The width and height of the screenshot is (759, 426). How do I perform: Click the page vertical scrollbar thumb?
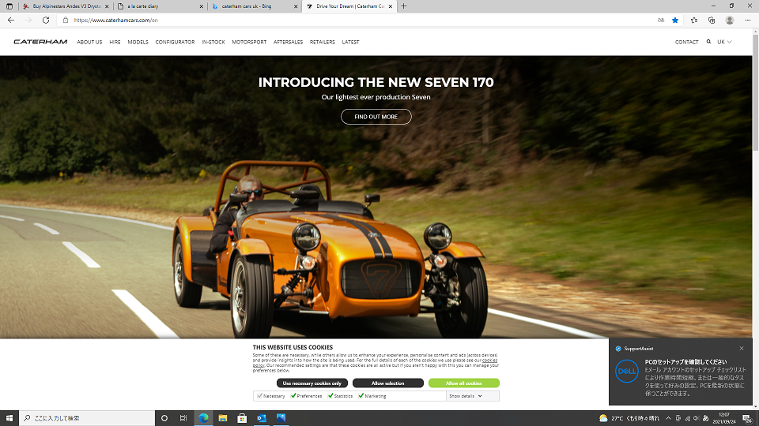[755, 92]
